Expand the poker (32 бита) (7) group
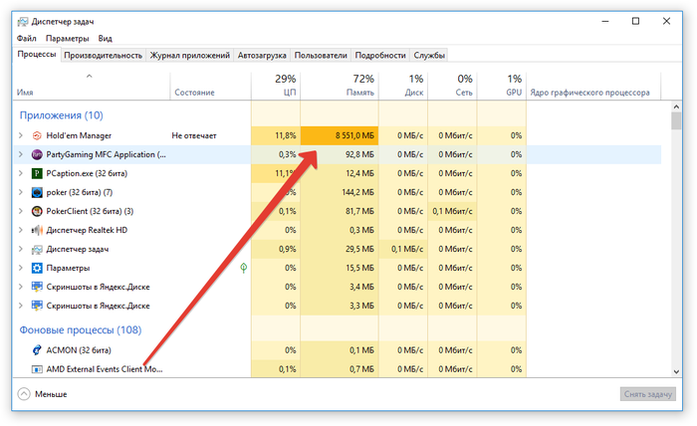 [21, 192]
